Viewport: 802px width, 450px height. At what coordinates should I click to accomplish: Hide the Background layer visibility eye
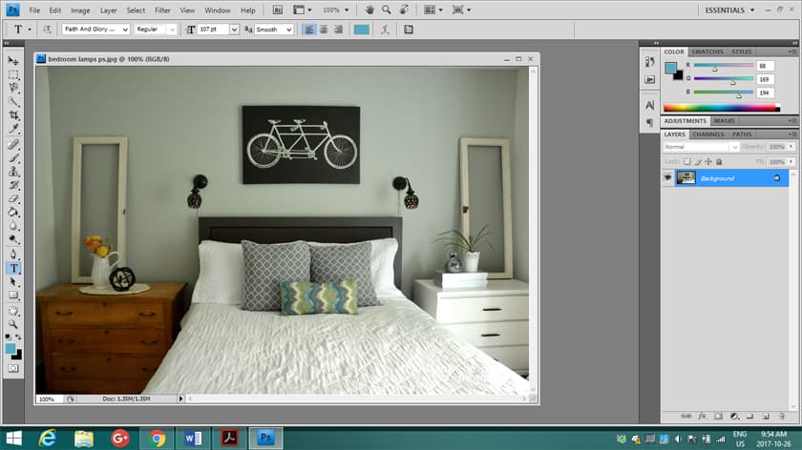(667, 177)
